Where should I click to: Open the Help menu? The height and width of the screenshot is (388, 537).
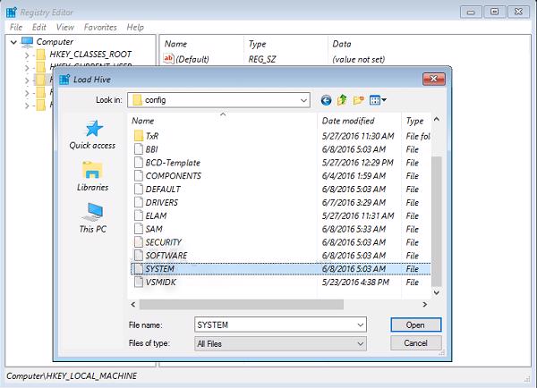pos(135,28)
